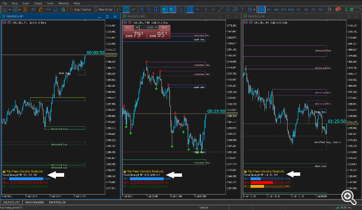Open the Tools menu
The height and width of the screenshot is (210, 362).
pyautogui.click(x=50, y=3)
